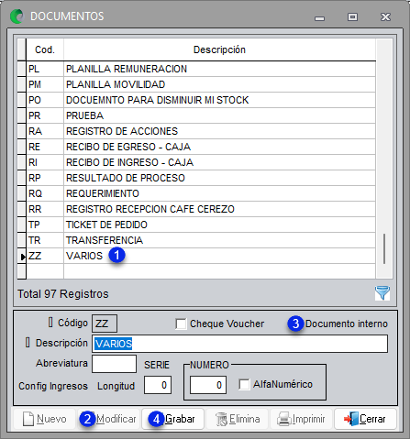The image size is (410, 439).
Task: Minimize the DOCUMENTOS window
Action: pyautogui.click(x=319, y=18)
